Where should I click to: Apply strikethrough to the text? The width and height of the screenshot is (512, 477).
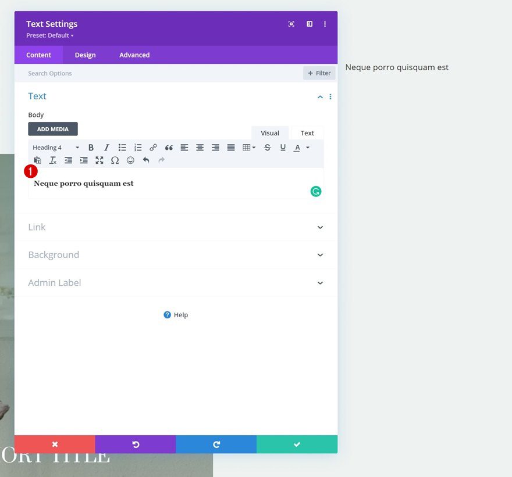pyautogui.click(x=268, y=147)
